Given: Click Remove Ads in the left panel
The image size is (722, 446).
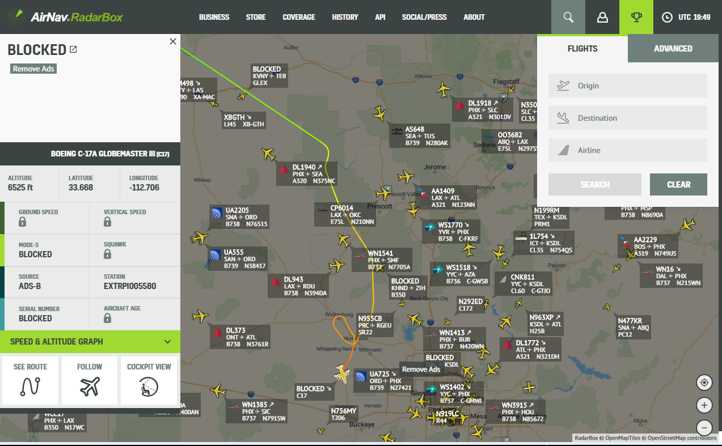Looking at the screenshot, I should tap(33, 69).
